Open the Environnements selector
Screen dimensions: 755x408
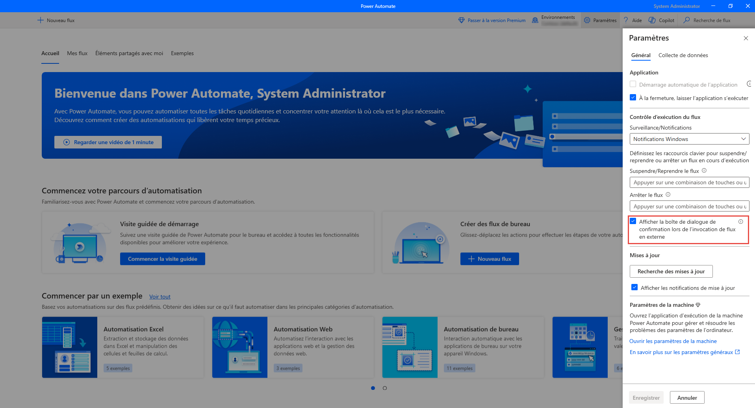[558, 20]
